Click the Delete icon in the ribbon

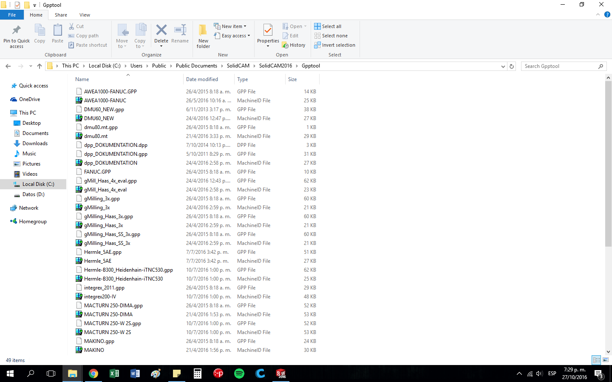point(161,31)
